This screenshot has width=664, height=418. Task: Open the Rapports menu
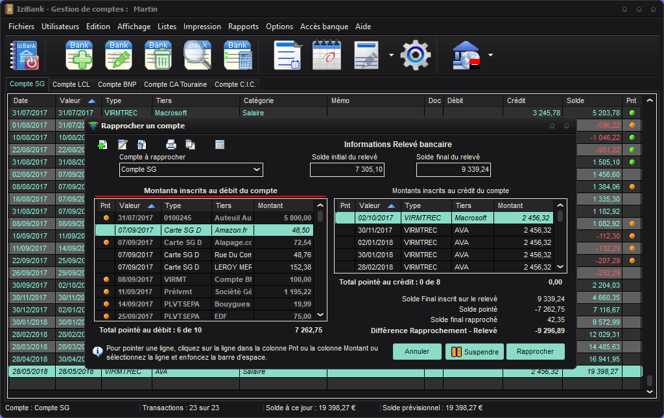click(243, 27)
